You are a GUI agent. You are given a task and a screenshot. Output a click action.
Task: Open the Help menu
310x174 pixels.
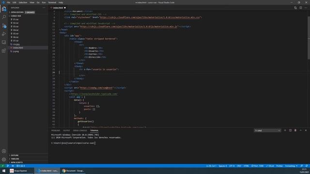61,2
